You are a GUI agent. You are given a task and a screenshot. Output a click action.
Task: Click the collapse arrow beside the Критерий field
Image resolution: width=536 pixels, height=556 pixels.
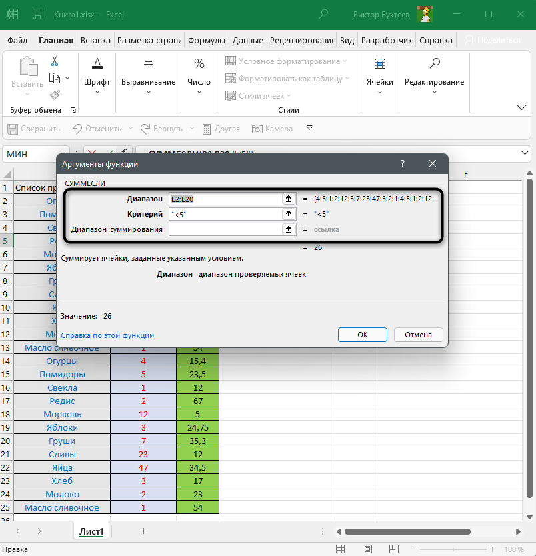tap(288, 214)
